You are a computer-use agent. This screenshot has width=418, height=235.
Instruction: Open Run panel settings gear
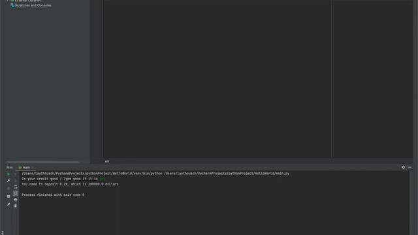click(404, 167)
